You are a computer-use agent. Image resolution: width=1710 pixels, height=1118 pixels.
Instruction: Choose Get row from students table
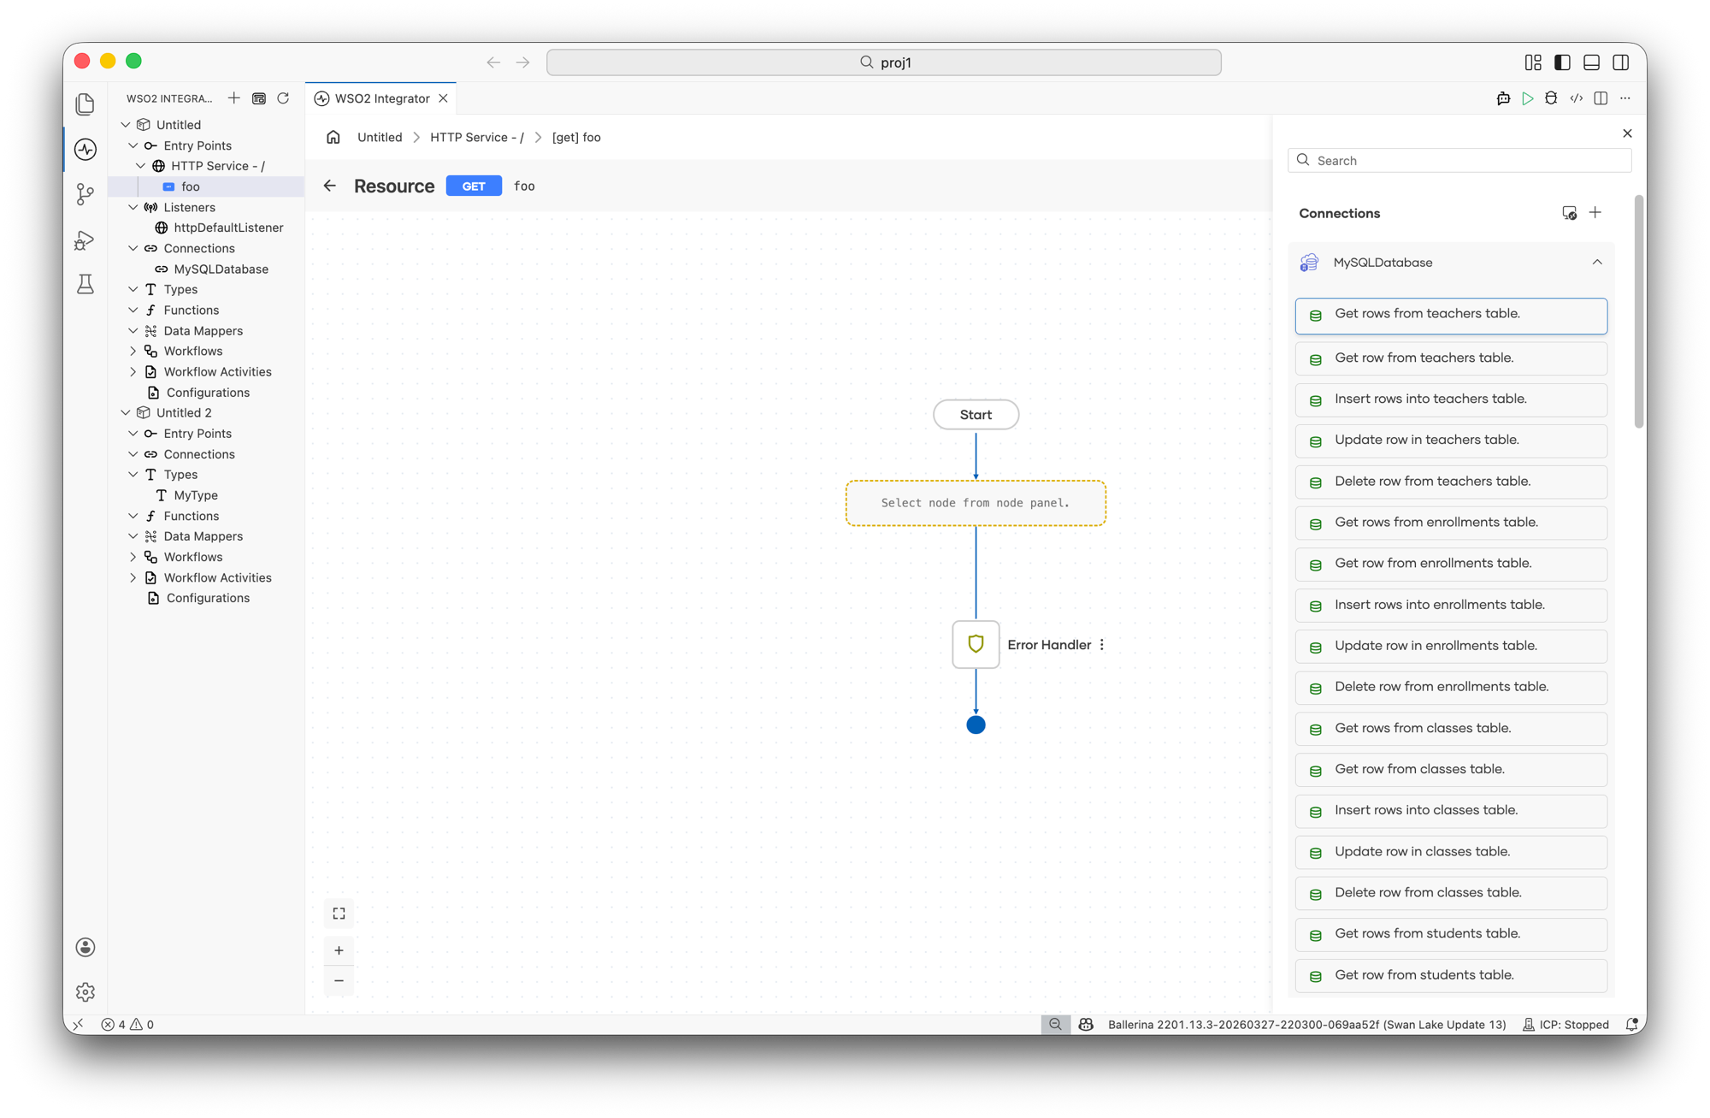(1451, 975)
